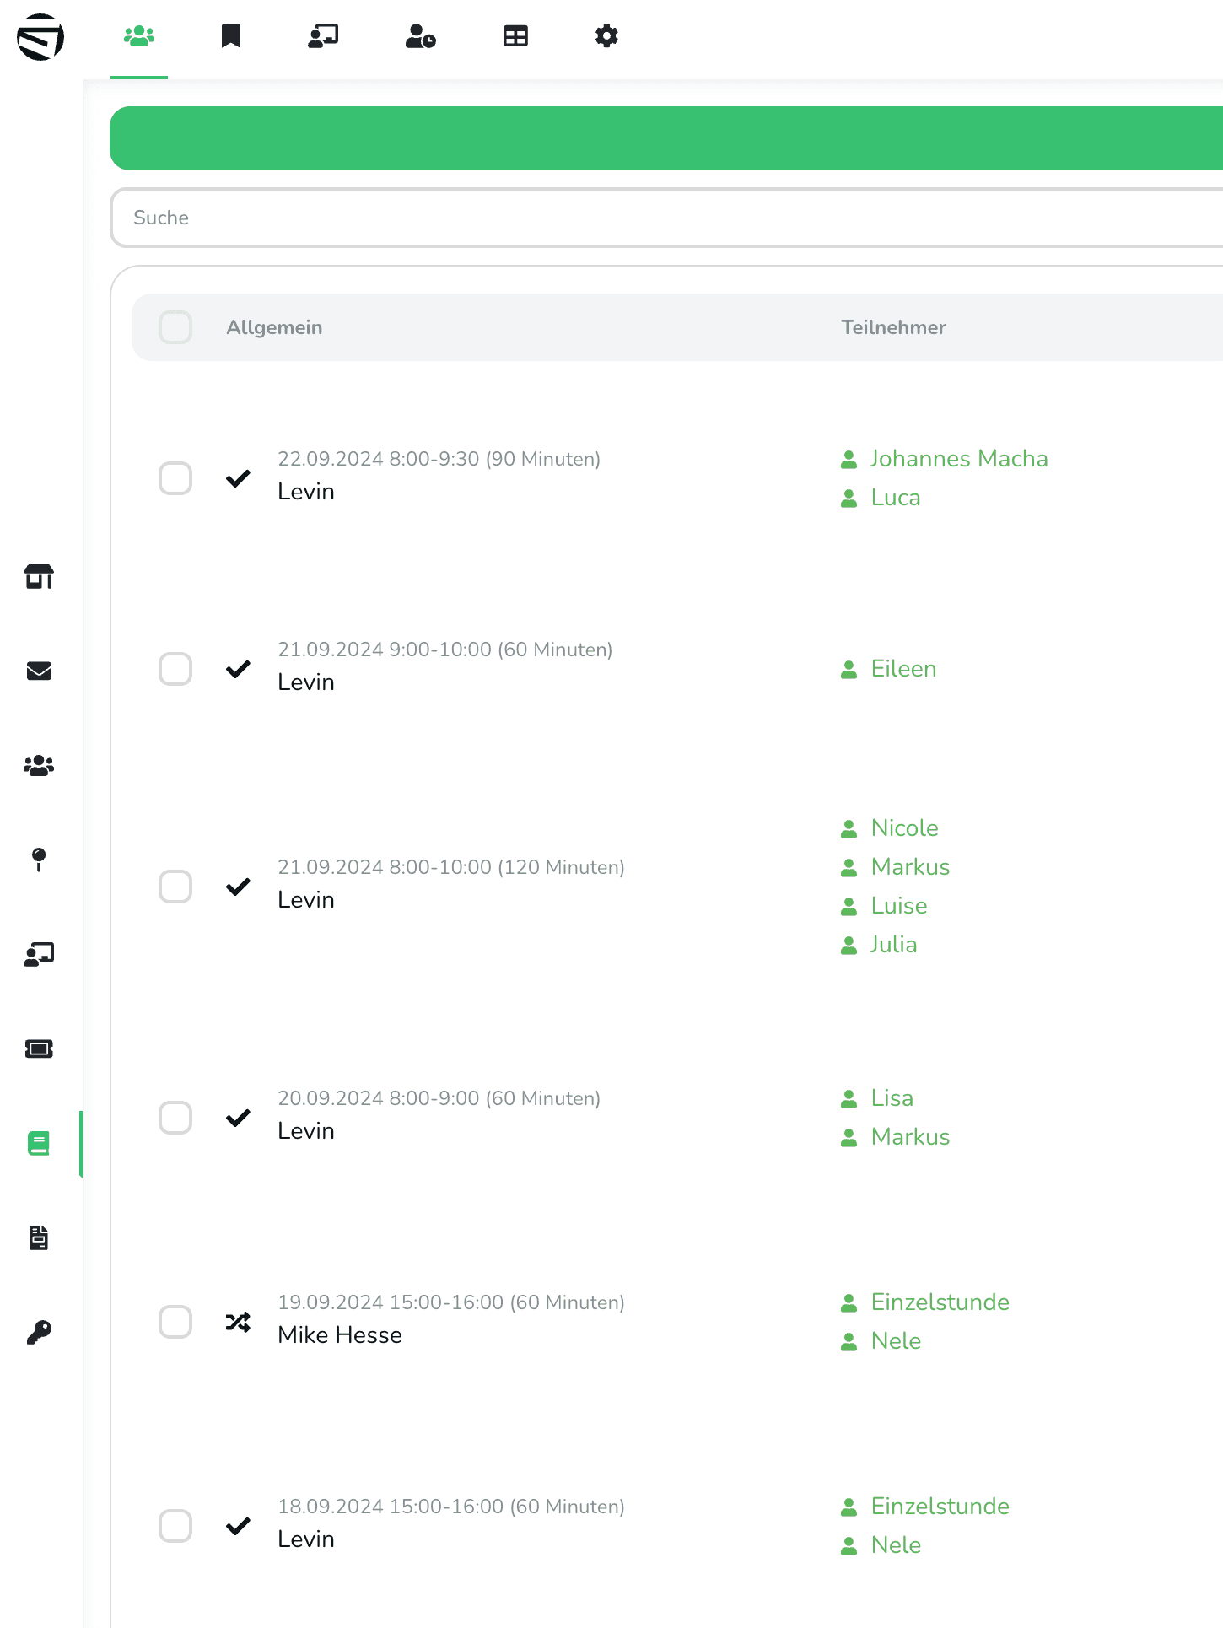Switch to the table grid tab
The width and height of the screenshot is (1223, 1628).
pos(515,36)
